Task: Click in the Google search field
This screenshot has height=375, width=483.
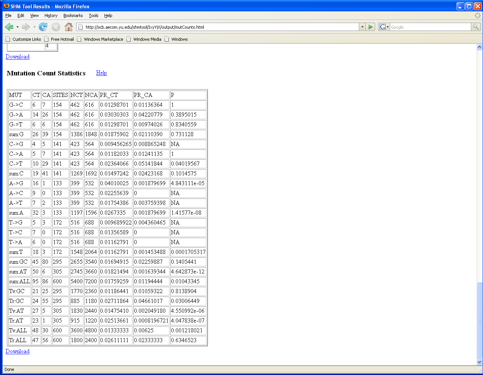Action: (430, 27)
